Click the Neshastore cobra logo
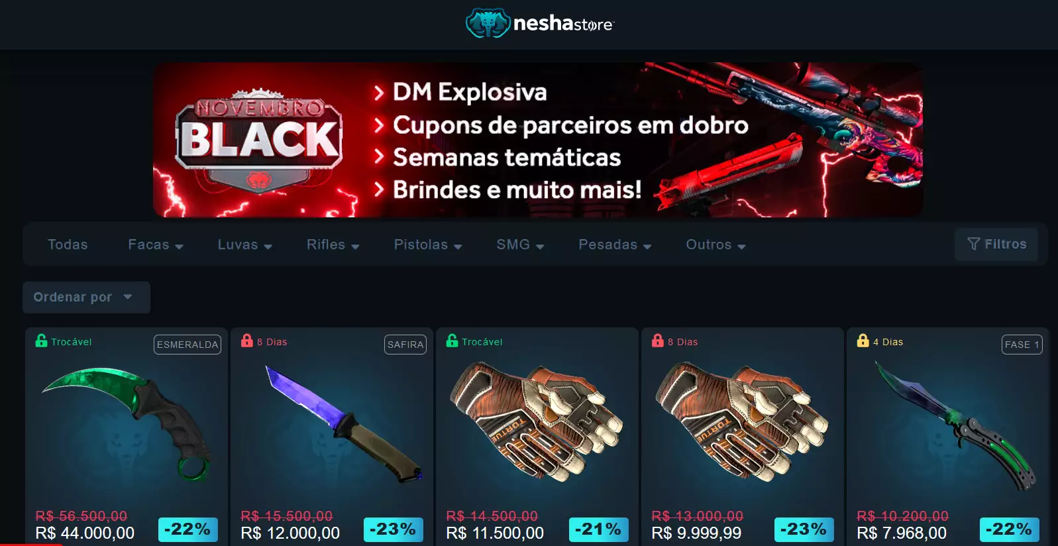The height and width of the screenshot is (546, 1058). tap(488, 23)
